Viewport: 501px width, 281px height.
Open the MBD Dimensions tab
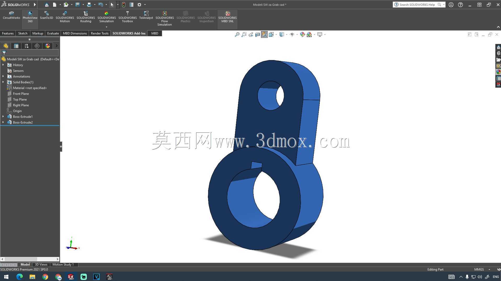[x=75, y=33]
